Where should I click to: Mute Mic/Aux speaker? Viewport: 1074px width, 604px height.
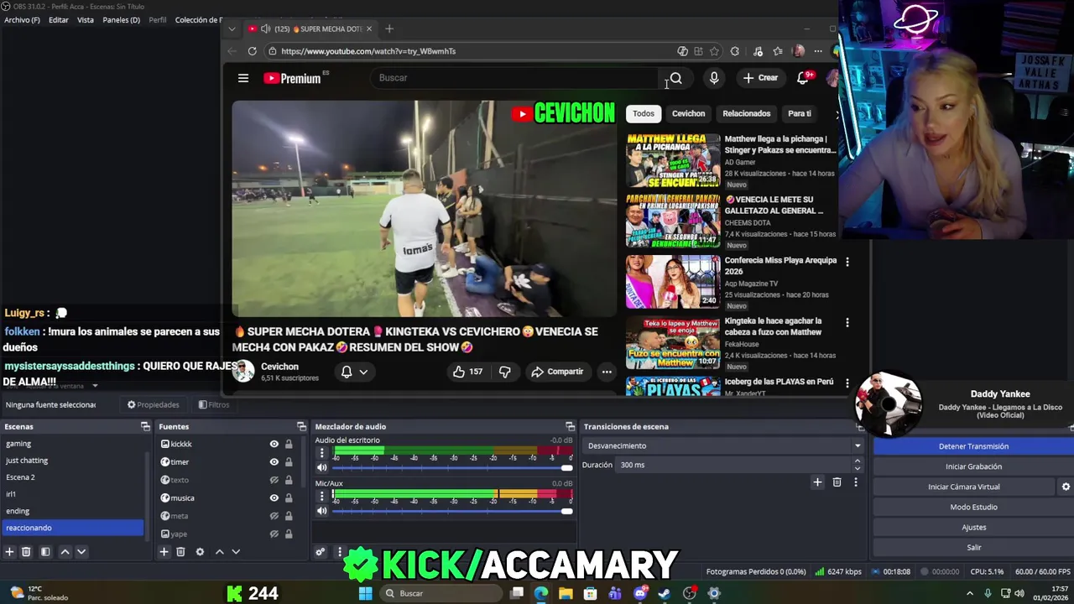pos(321,512)
